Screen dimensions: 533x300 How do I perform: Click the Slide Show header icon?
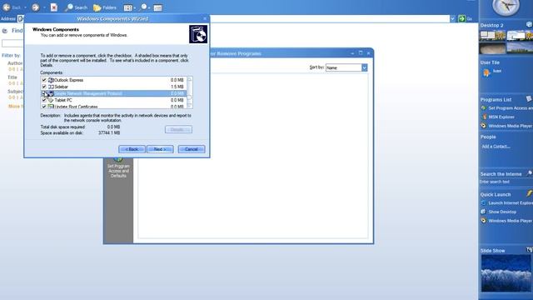tap(530, 250)
